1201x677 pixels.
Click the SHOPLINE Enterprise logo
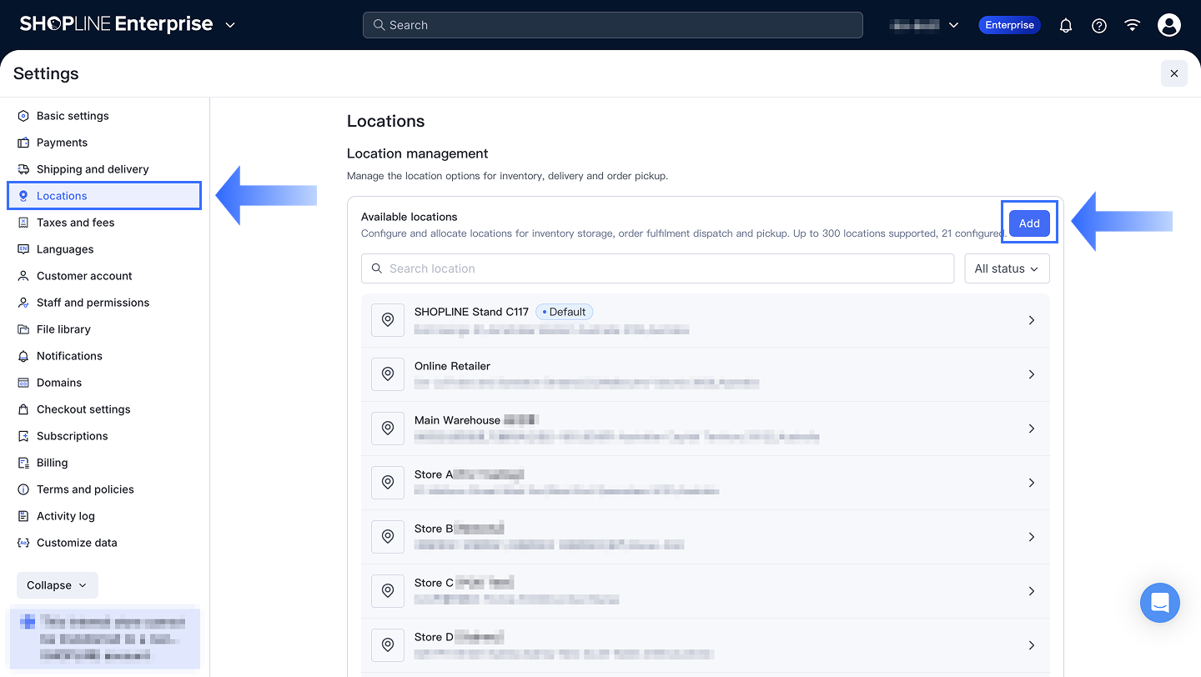[x=116, y=24]
